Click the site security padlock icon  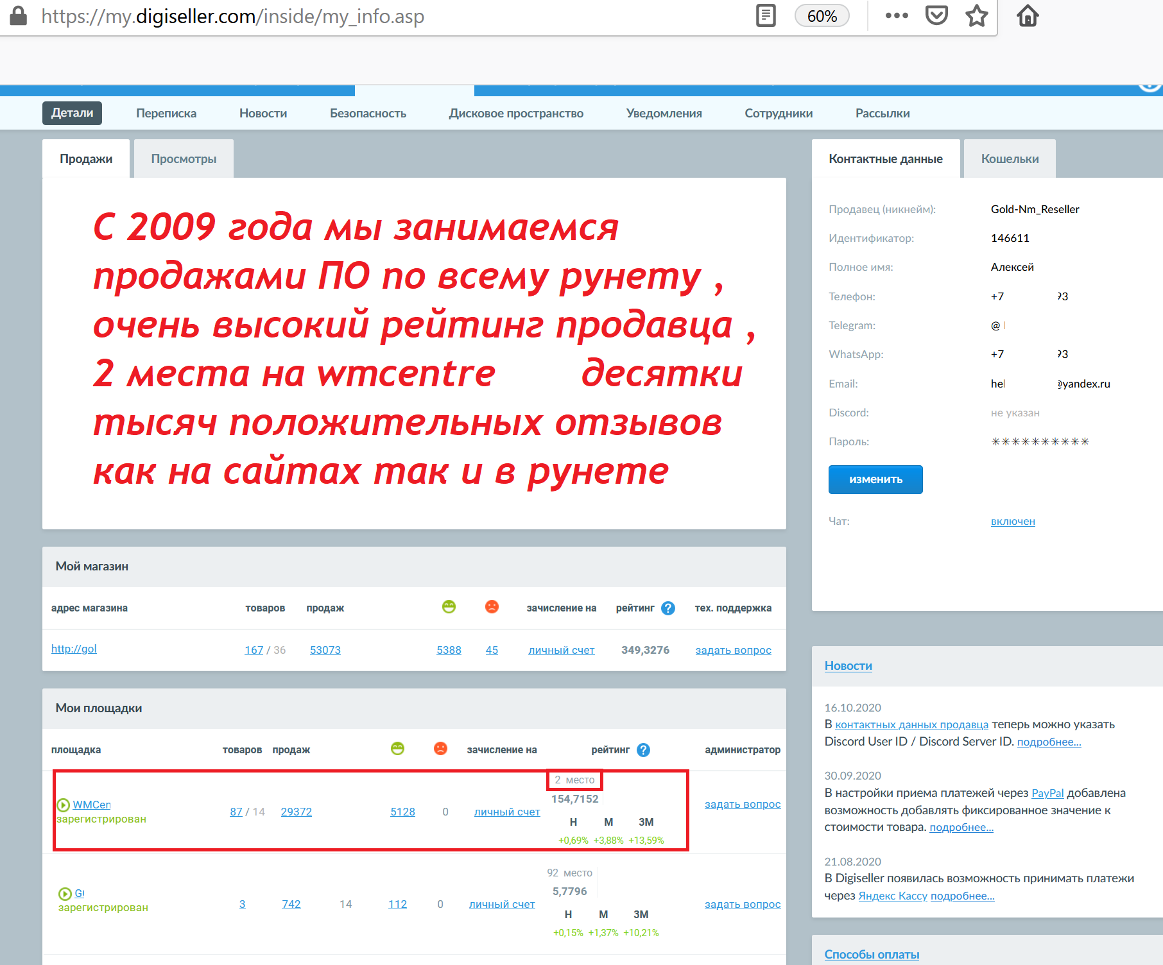tap(19, 16)
